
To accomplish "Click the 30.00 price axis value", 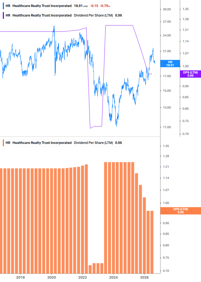I will pyautogui.click(x=167, y=9).
